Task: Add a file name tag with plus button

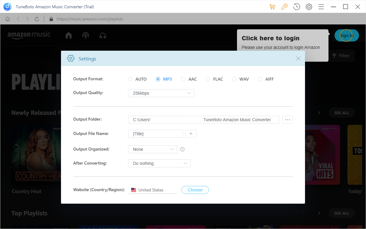Action: tap(191, 134)
